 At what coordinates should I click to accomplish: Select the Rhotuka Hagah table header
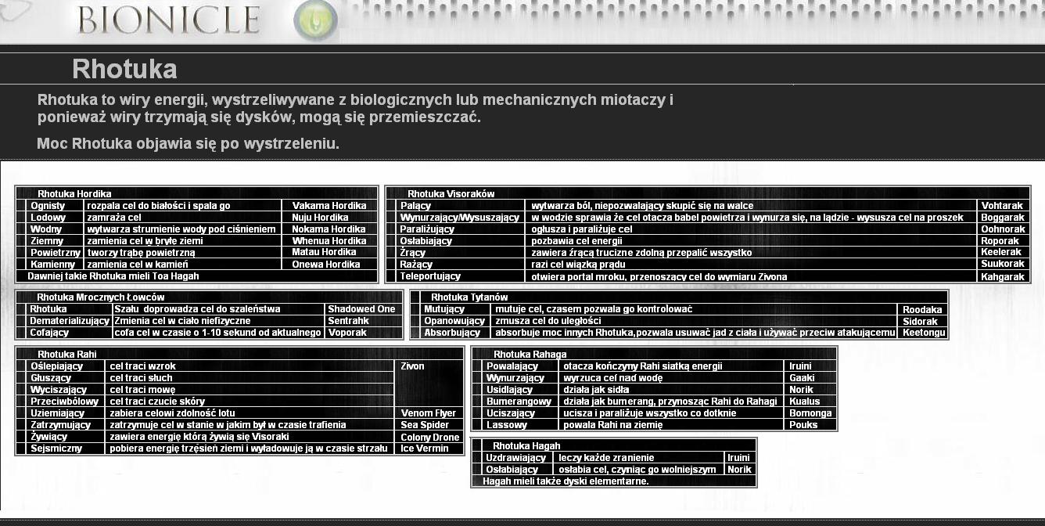tap(526, 446)
